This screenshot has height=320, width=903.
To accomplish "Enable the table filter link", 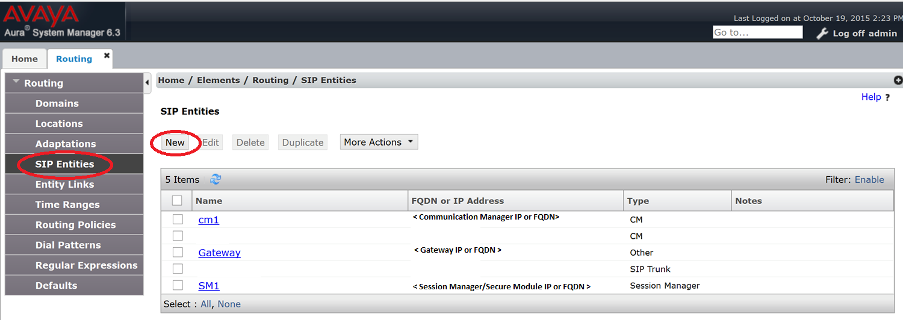I will pyautogui.click(x=869, y=179).
